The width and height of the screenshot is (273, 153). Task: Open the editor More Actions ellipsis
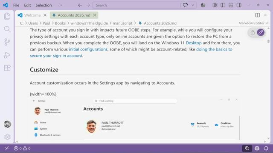(x=265, y=15)
